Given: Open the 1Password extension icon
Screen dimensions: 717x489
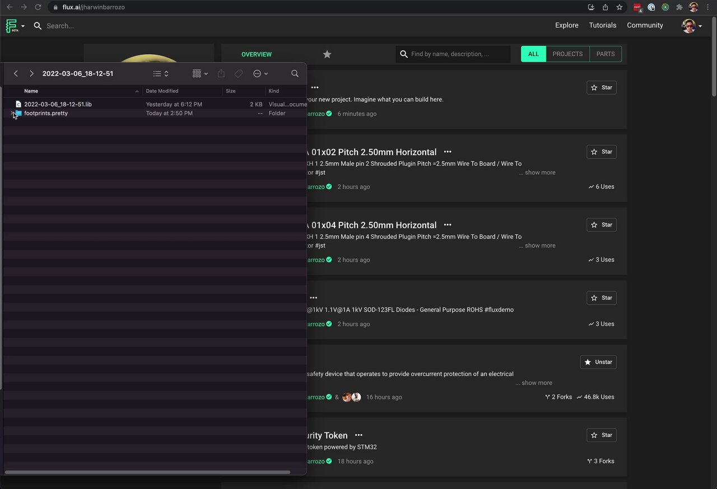Looking at the screenshot, I should coord(651,7).
